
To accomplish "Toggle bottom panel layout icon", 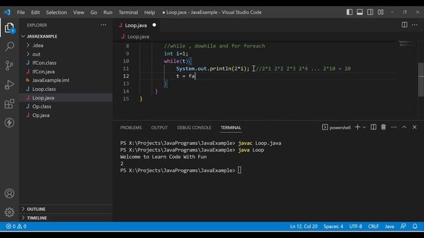I will click(x=360, y=12).
